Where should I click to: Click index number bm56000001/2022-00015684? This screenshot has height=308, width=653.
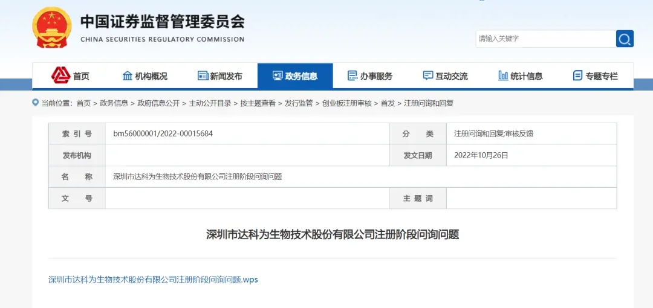[x=163, y=133]
